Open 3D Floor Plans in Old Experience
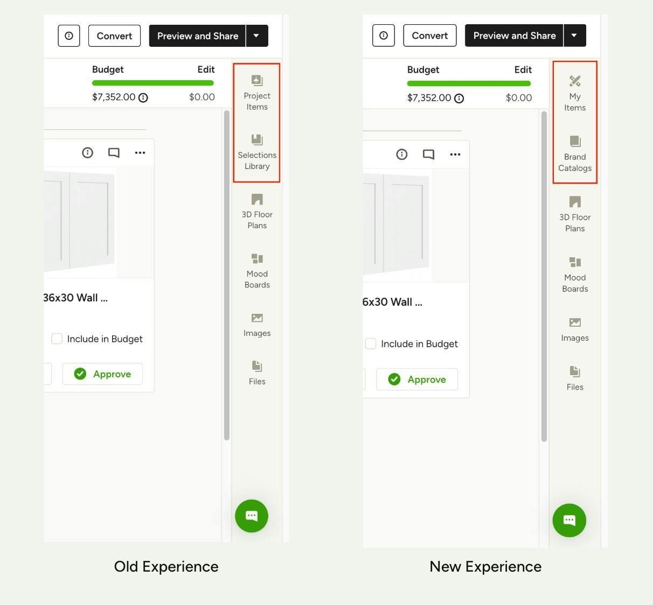This screenshot has width=653, height=605. tap(257, 212)
